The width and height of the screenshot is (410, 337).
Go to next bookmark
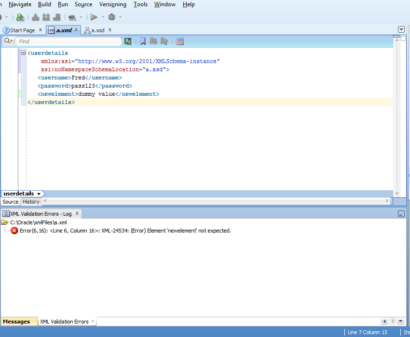coord(153,41)
